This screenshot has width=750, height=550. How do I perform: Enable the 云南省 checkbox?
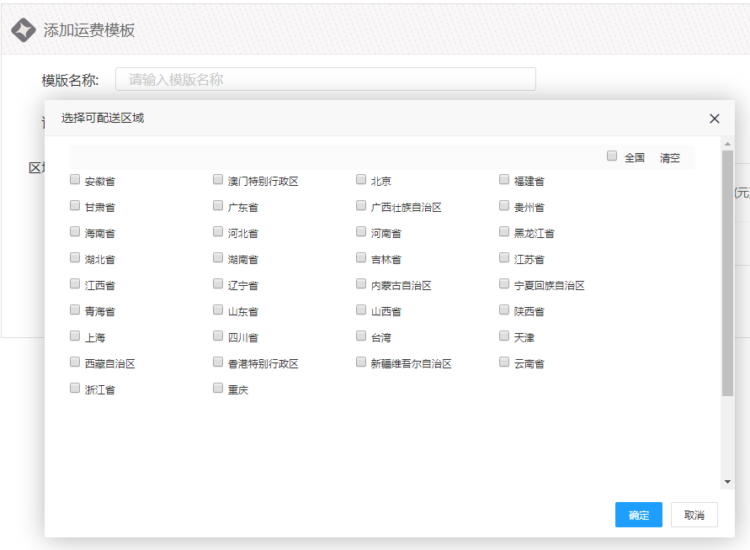tap(504, 362)
